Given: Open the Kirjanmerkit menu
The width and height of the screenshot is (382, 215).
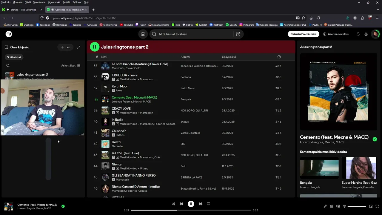Looking at the screenshot, I should coord(54,2).
